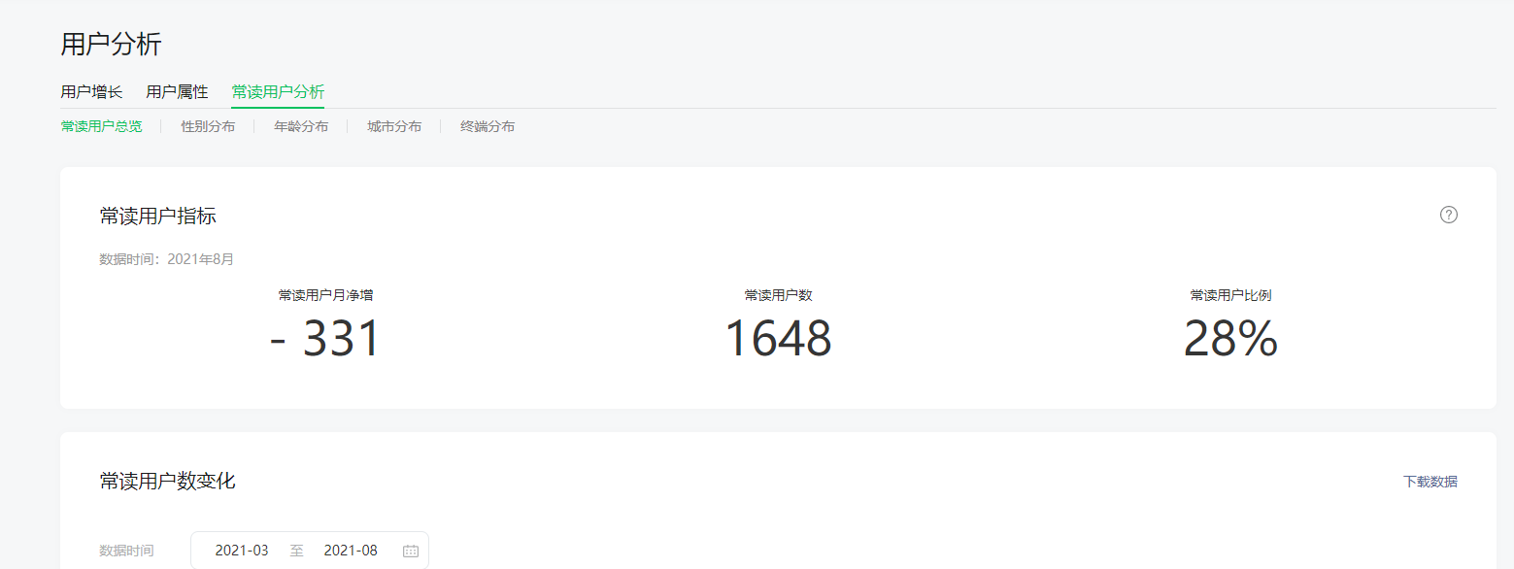Click the 常读用户指标 card heading
1514x569 pixels.
coord(157,216)
